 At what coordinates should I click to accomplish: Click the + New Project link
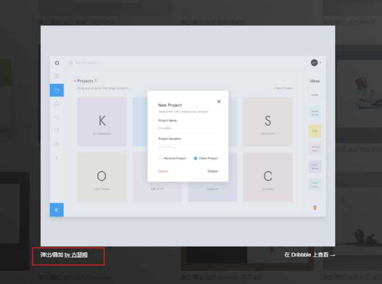coord(283,88)
